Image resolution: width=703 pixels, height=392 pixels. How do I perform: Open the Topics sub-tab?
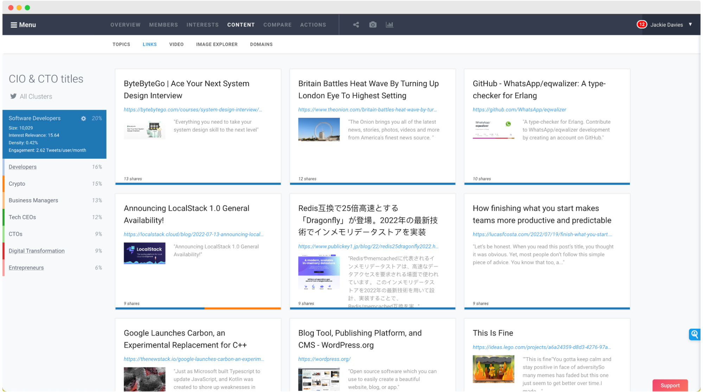[121, 44]
